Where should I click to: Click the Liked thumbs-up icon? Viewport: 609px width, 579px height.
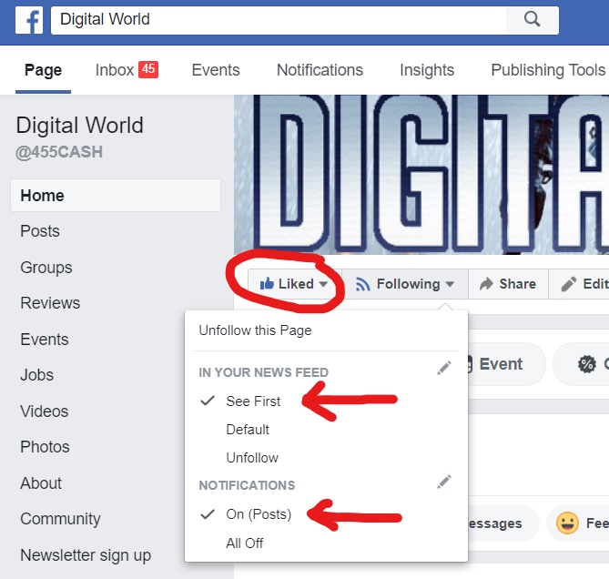[x=267, y=284]
